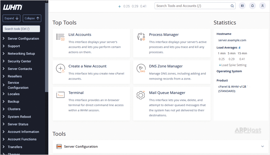Click the Mail Queue Manager gear icon
The width and height of the screenshot is (270, 155).
tap(141, 95)
